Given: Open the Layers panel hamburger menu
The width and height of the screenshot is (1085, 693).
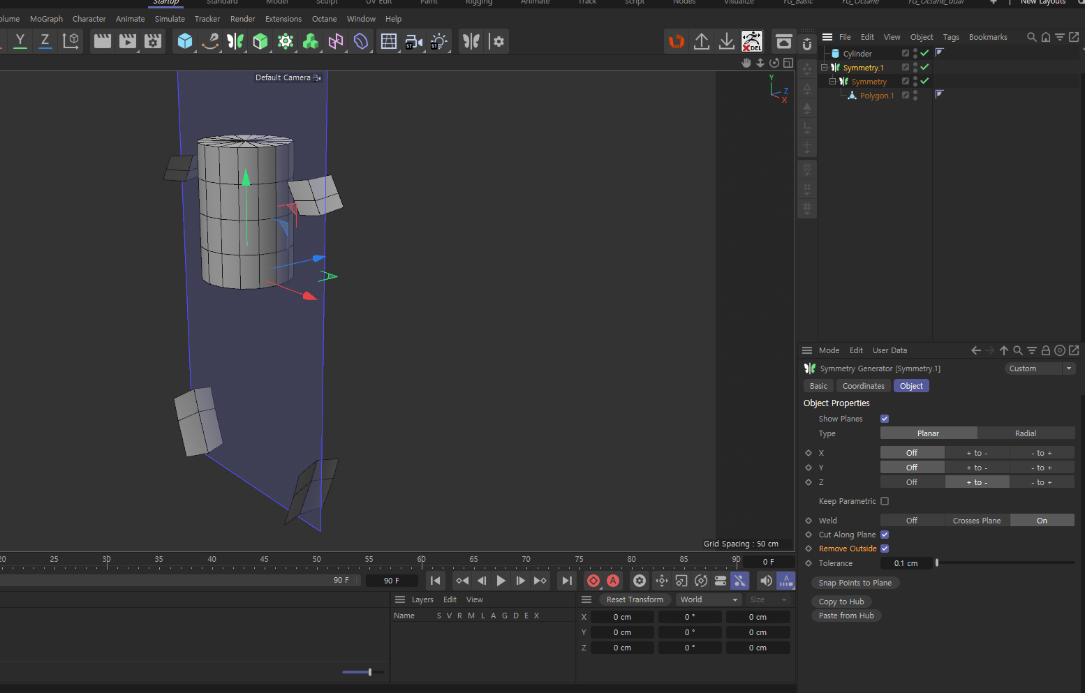Looking at the screenshot, I should pyautogui.click(x=400, y=599).
